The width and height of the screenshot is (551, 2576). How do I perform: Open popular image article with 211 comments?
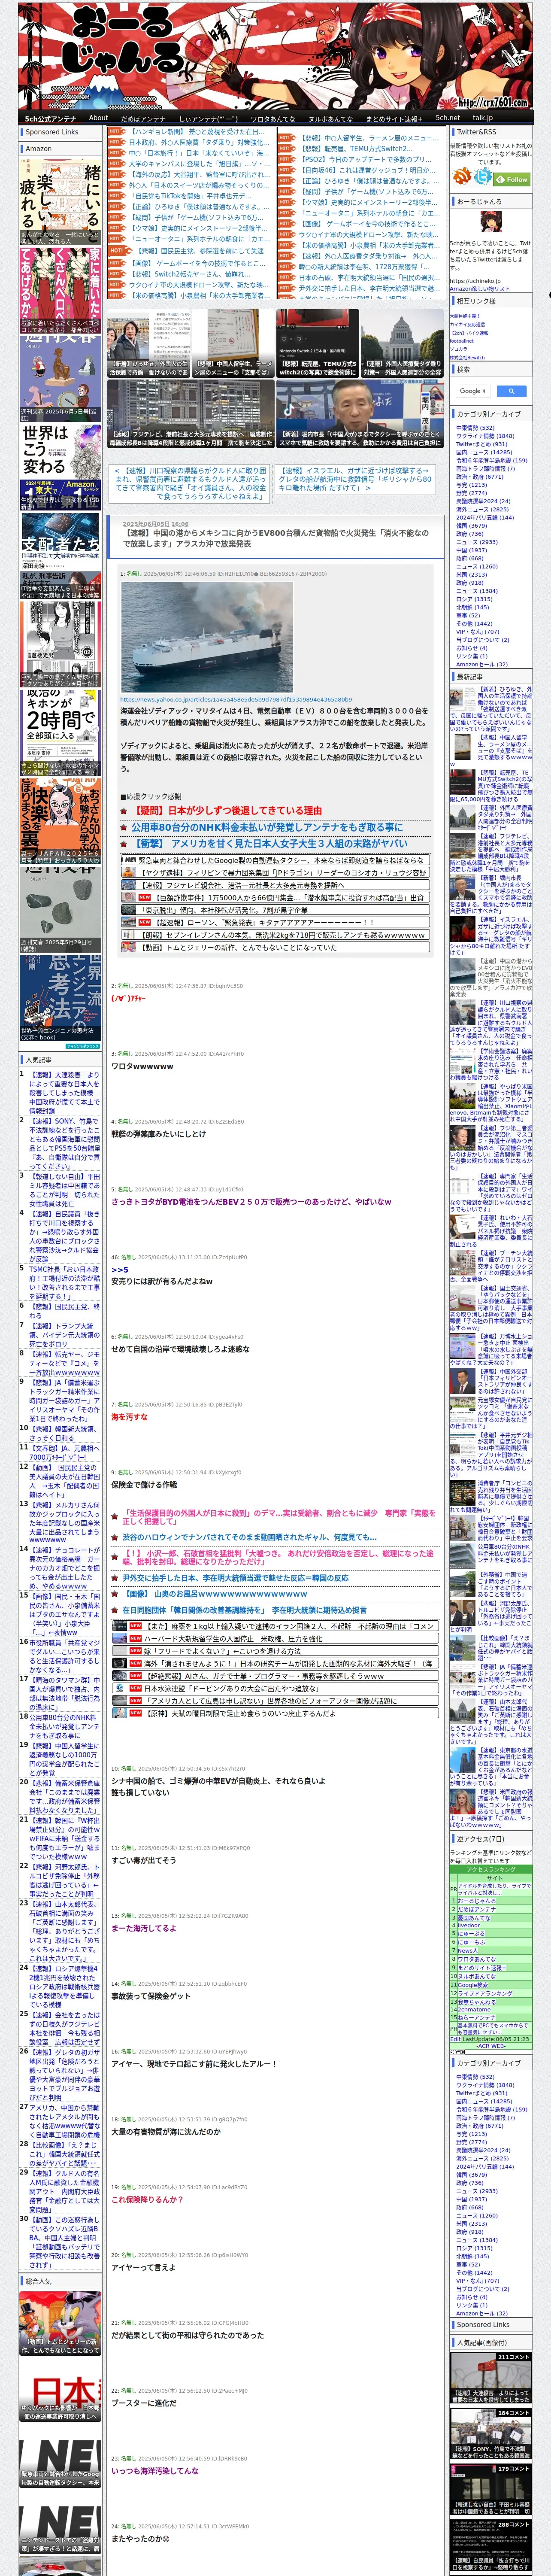[x=490, y=2379]
